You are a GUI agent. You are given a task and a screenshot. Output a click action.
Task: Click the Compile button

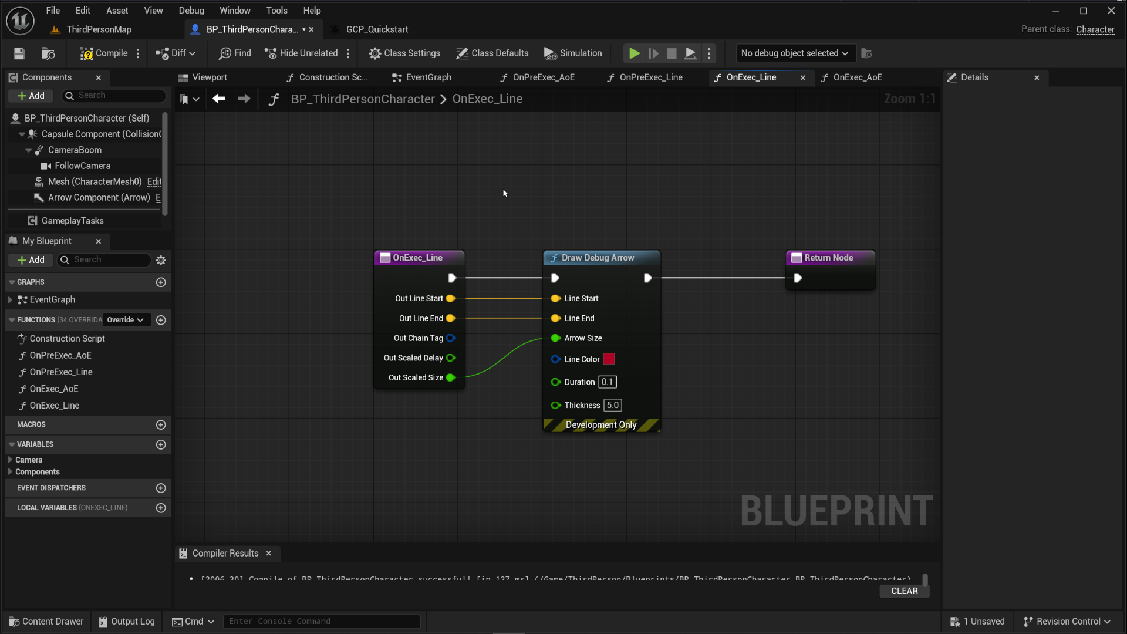tap(104, 53)
